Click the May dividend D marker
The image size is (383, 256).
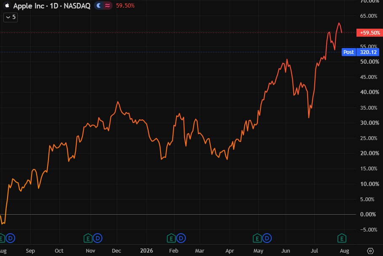[x=267, y=238]
